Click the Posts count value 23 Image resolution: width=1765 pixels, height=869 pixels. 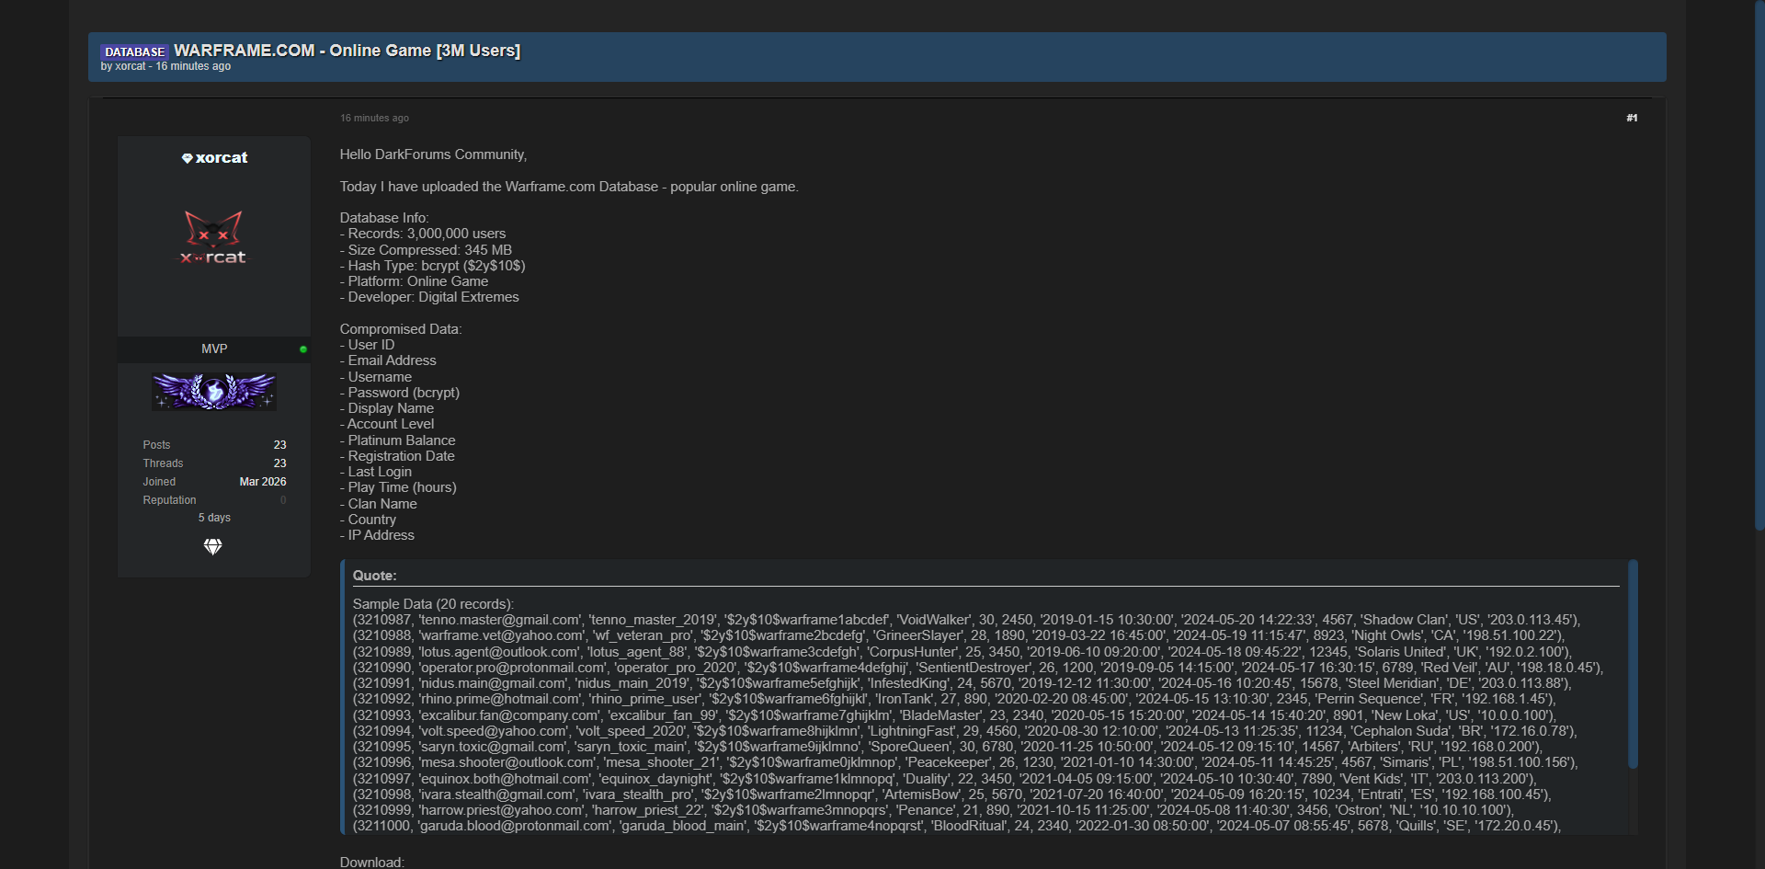tap(279, 445)
